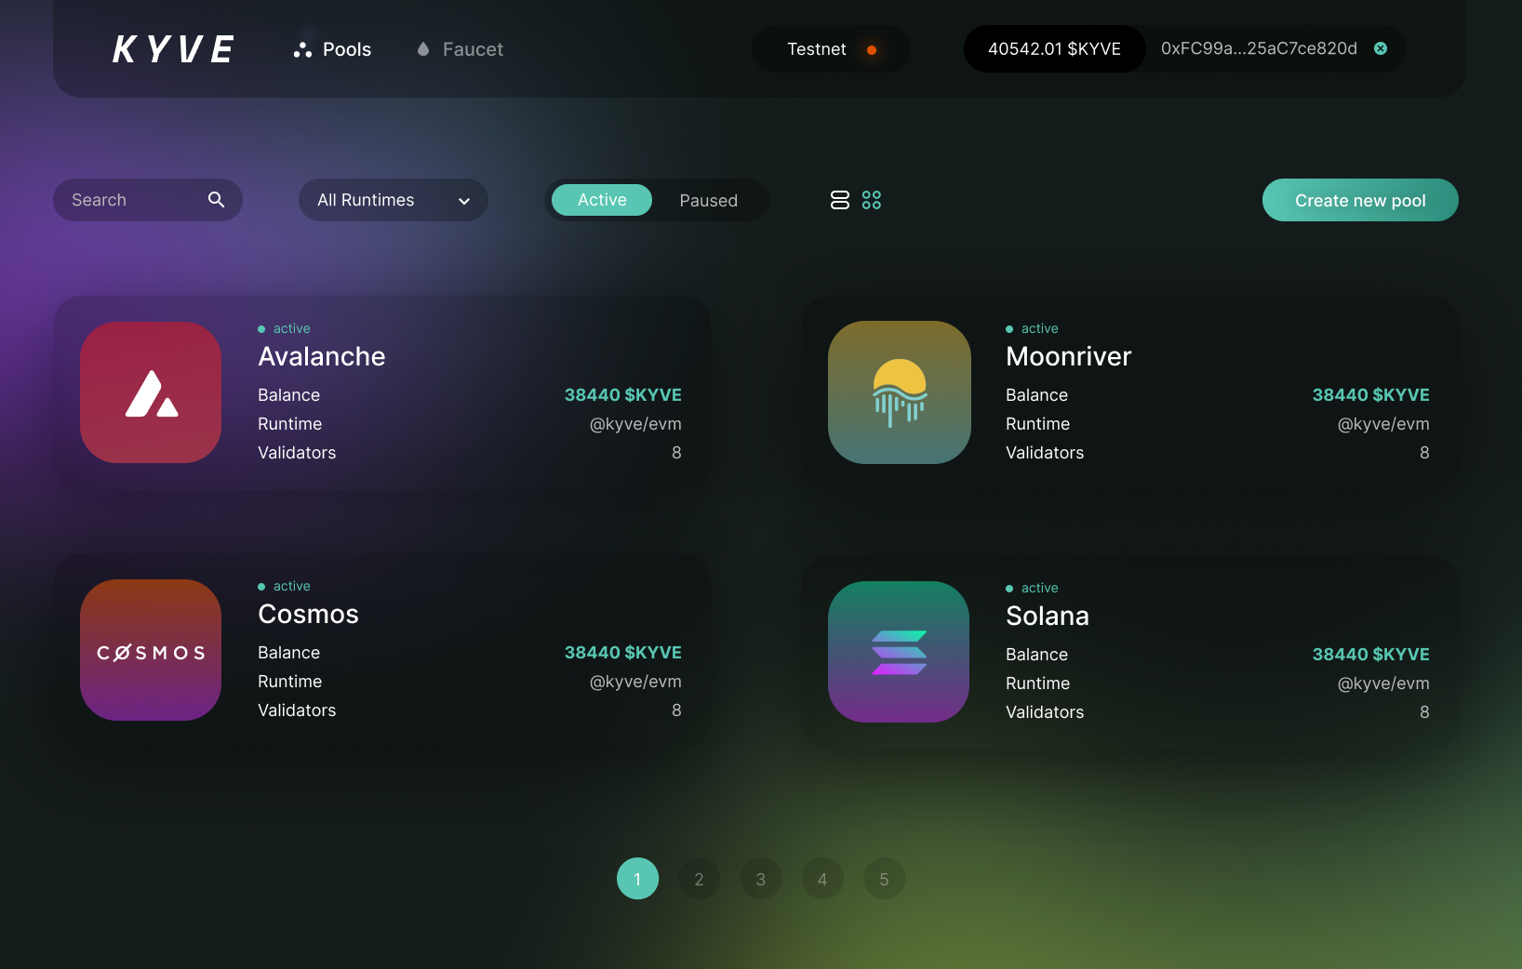Screen dimensions: 1522x969
Task: Open the Solana pool logo
Action: 899,652
